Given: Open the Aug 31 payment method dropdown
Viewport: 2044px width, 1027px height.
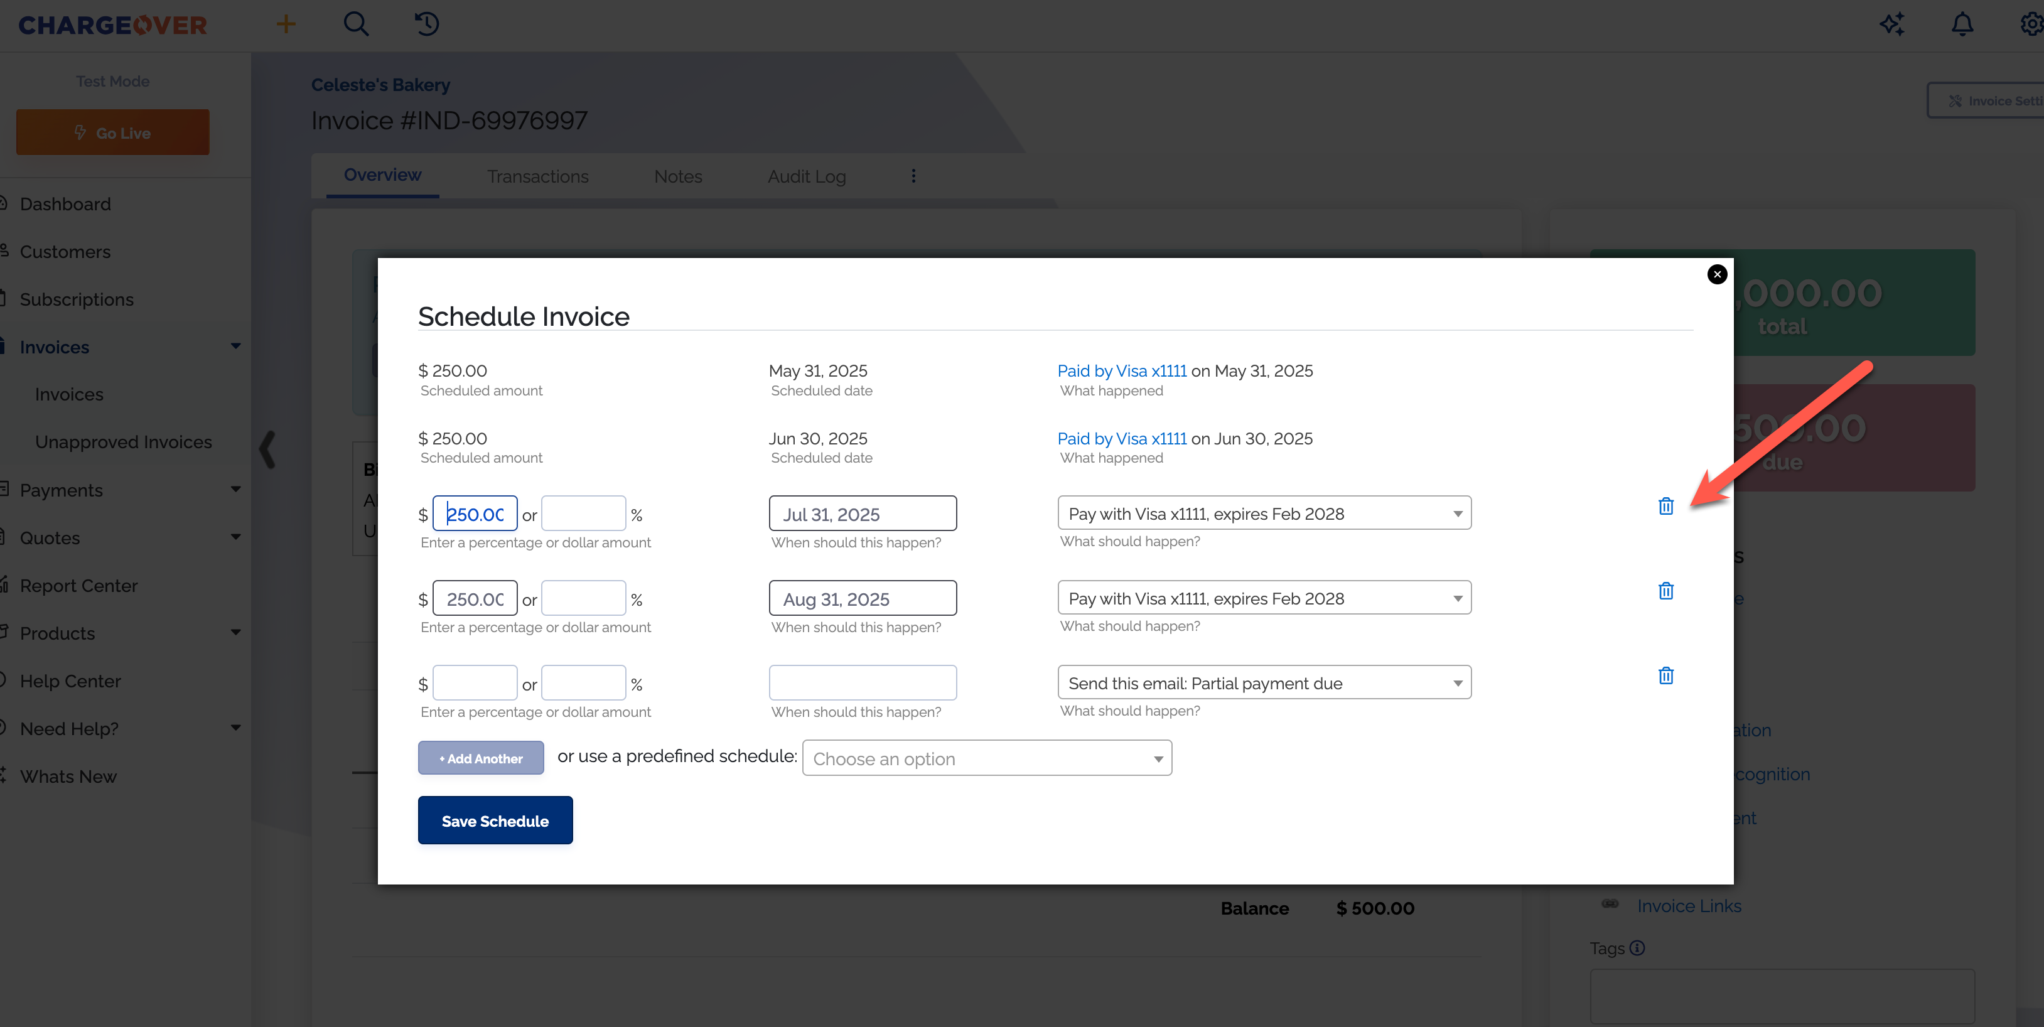Looking at the screenshot, I should coord(1264,598).
